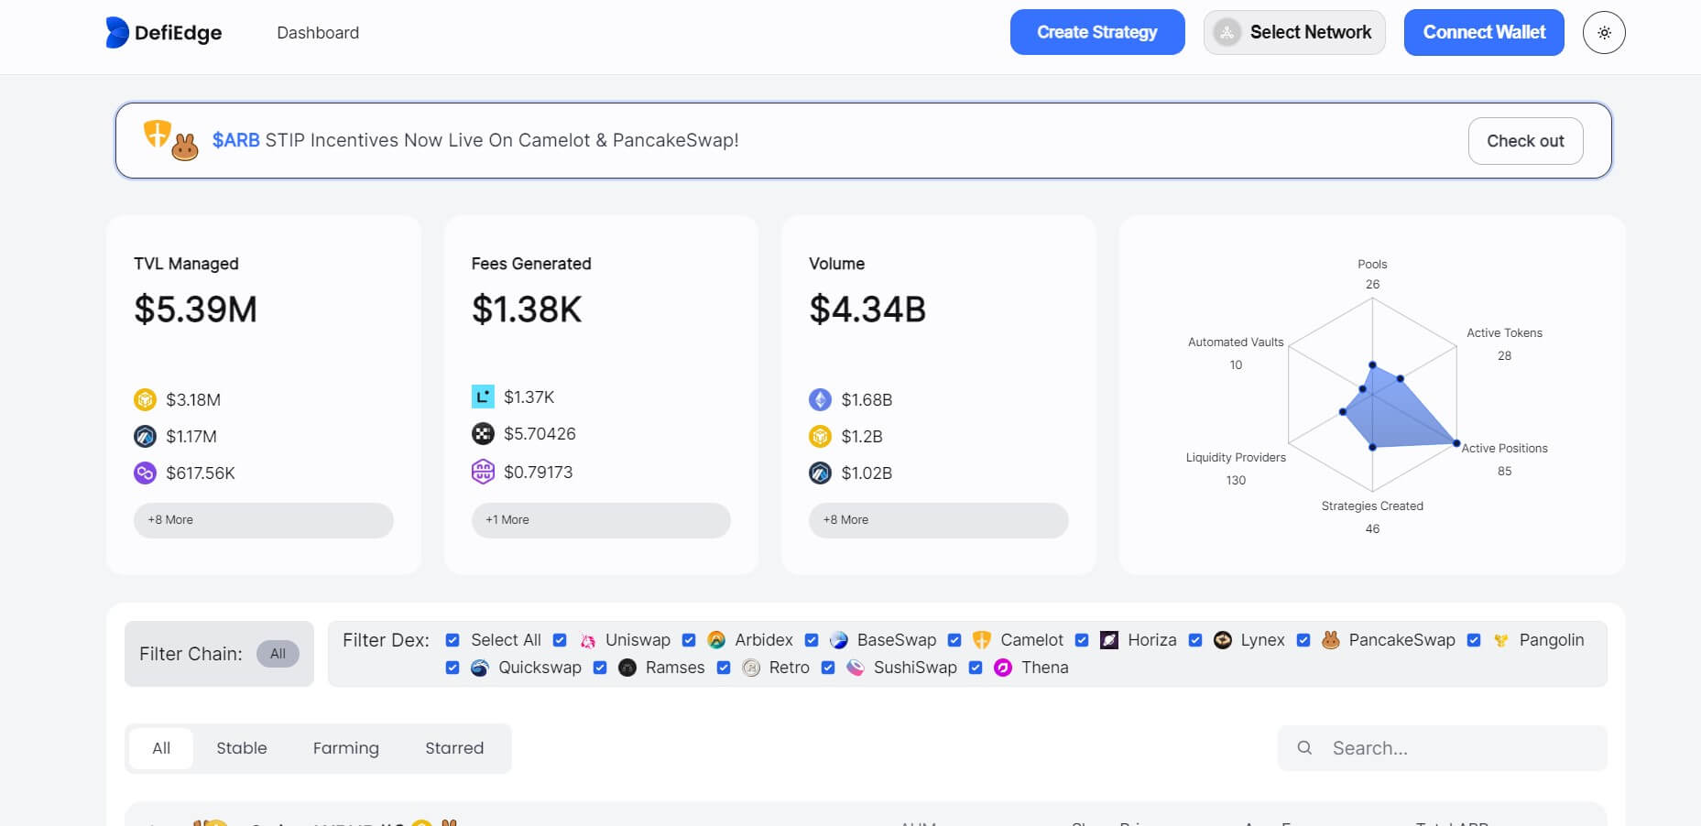Uncheck the Retro filter checkbox

[724, 668]
